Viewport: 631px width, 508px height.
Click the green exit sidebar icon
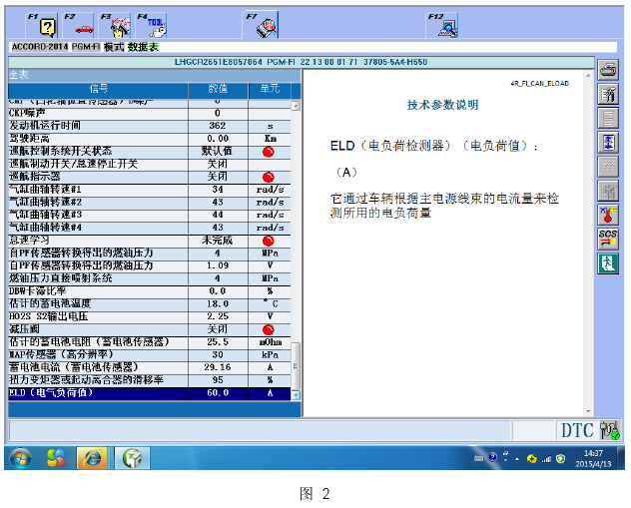coord(608,263)
